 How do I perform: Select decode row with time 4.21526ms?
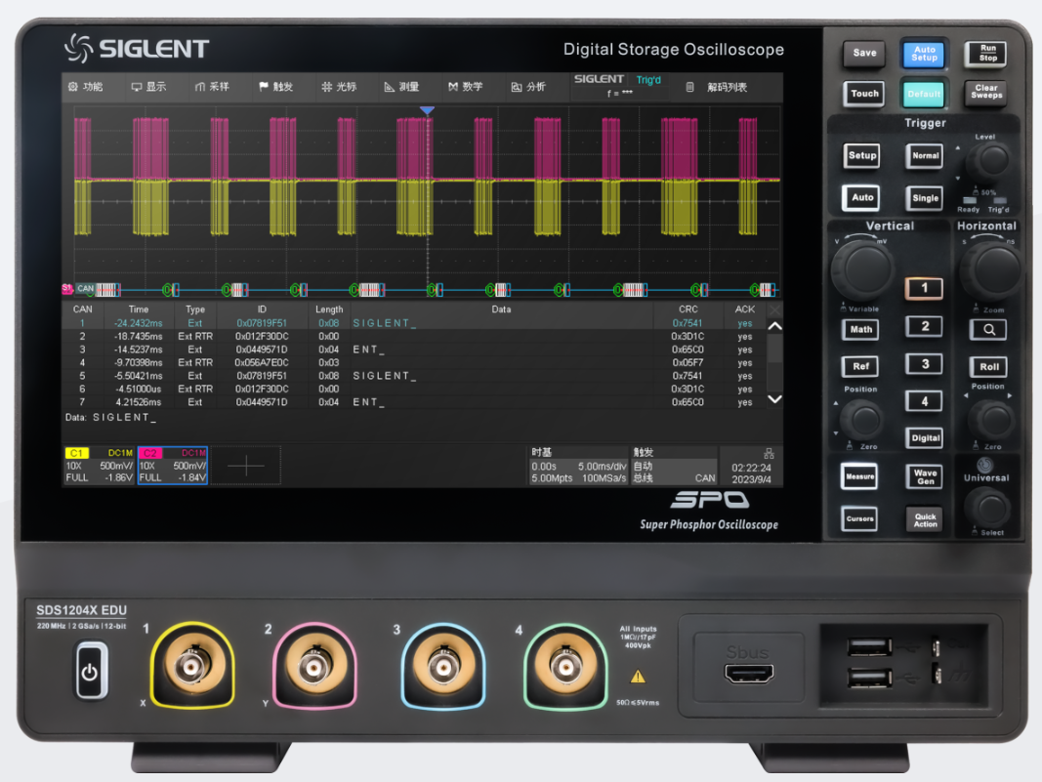point(415,402)
